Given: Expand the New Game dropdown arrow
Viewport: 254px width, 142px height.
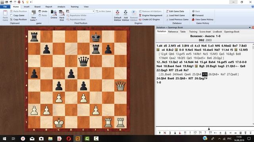Looking at the screenshot, I should pyautogui.click(x=37, y=20).
